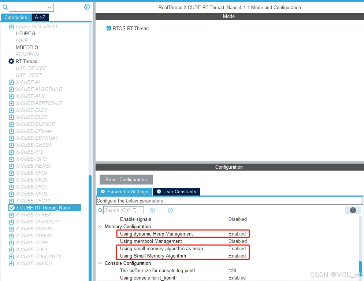Open the gear settings icon in the categories panel

[87, 7]
